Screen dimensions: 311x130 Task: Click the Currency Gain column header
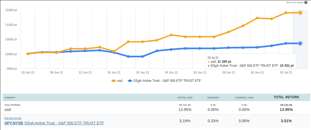point(244,97)
